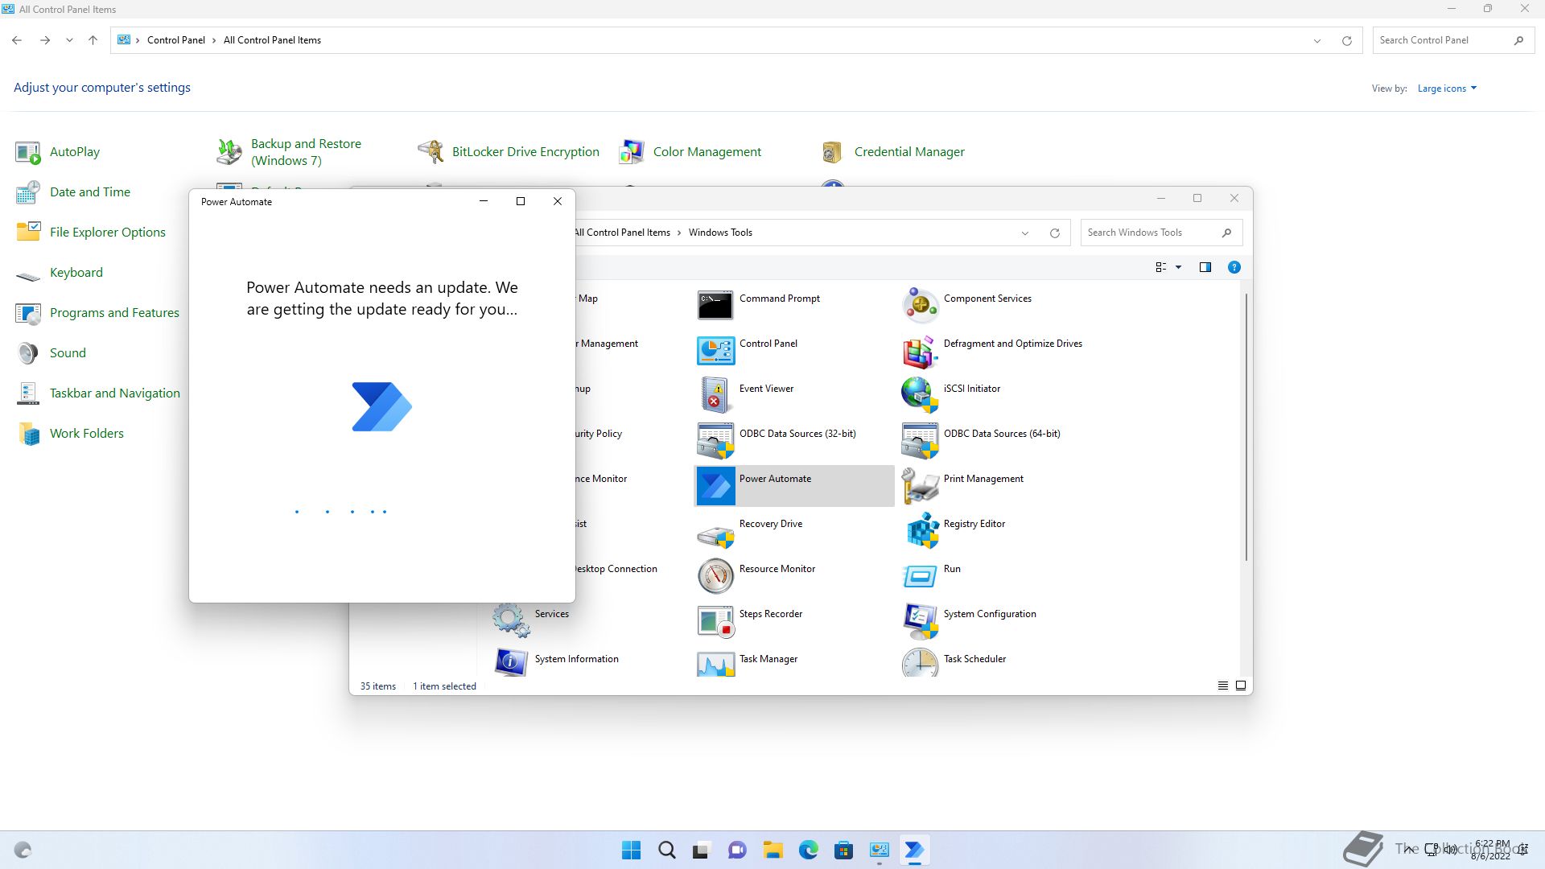
Task: Expand Windows Tools address bar history dropdown
Action: click(1025, 233)
